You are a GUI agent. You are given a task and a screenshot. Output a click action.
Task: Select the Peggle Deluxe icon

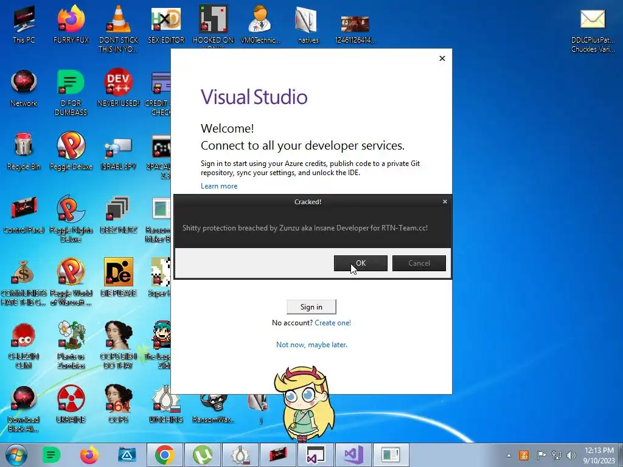[71, 151]
